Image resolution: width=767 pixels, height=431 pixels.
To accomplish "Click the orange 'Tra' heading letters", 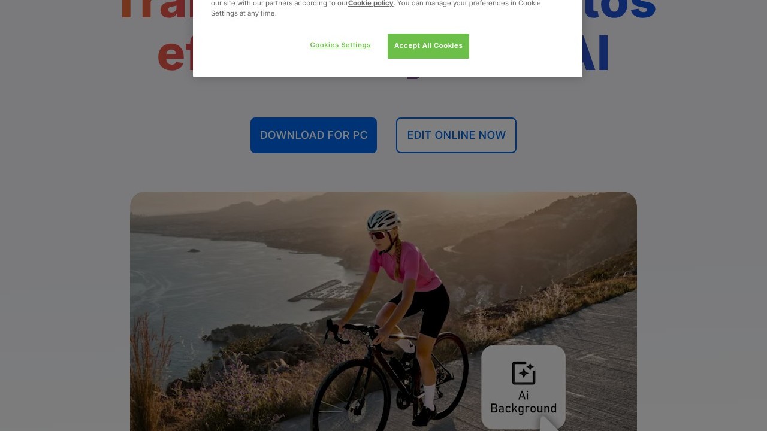I will pyautogui.click(x=156, y=9).
